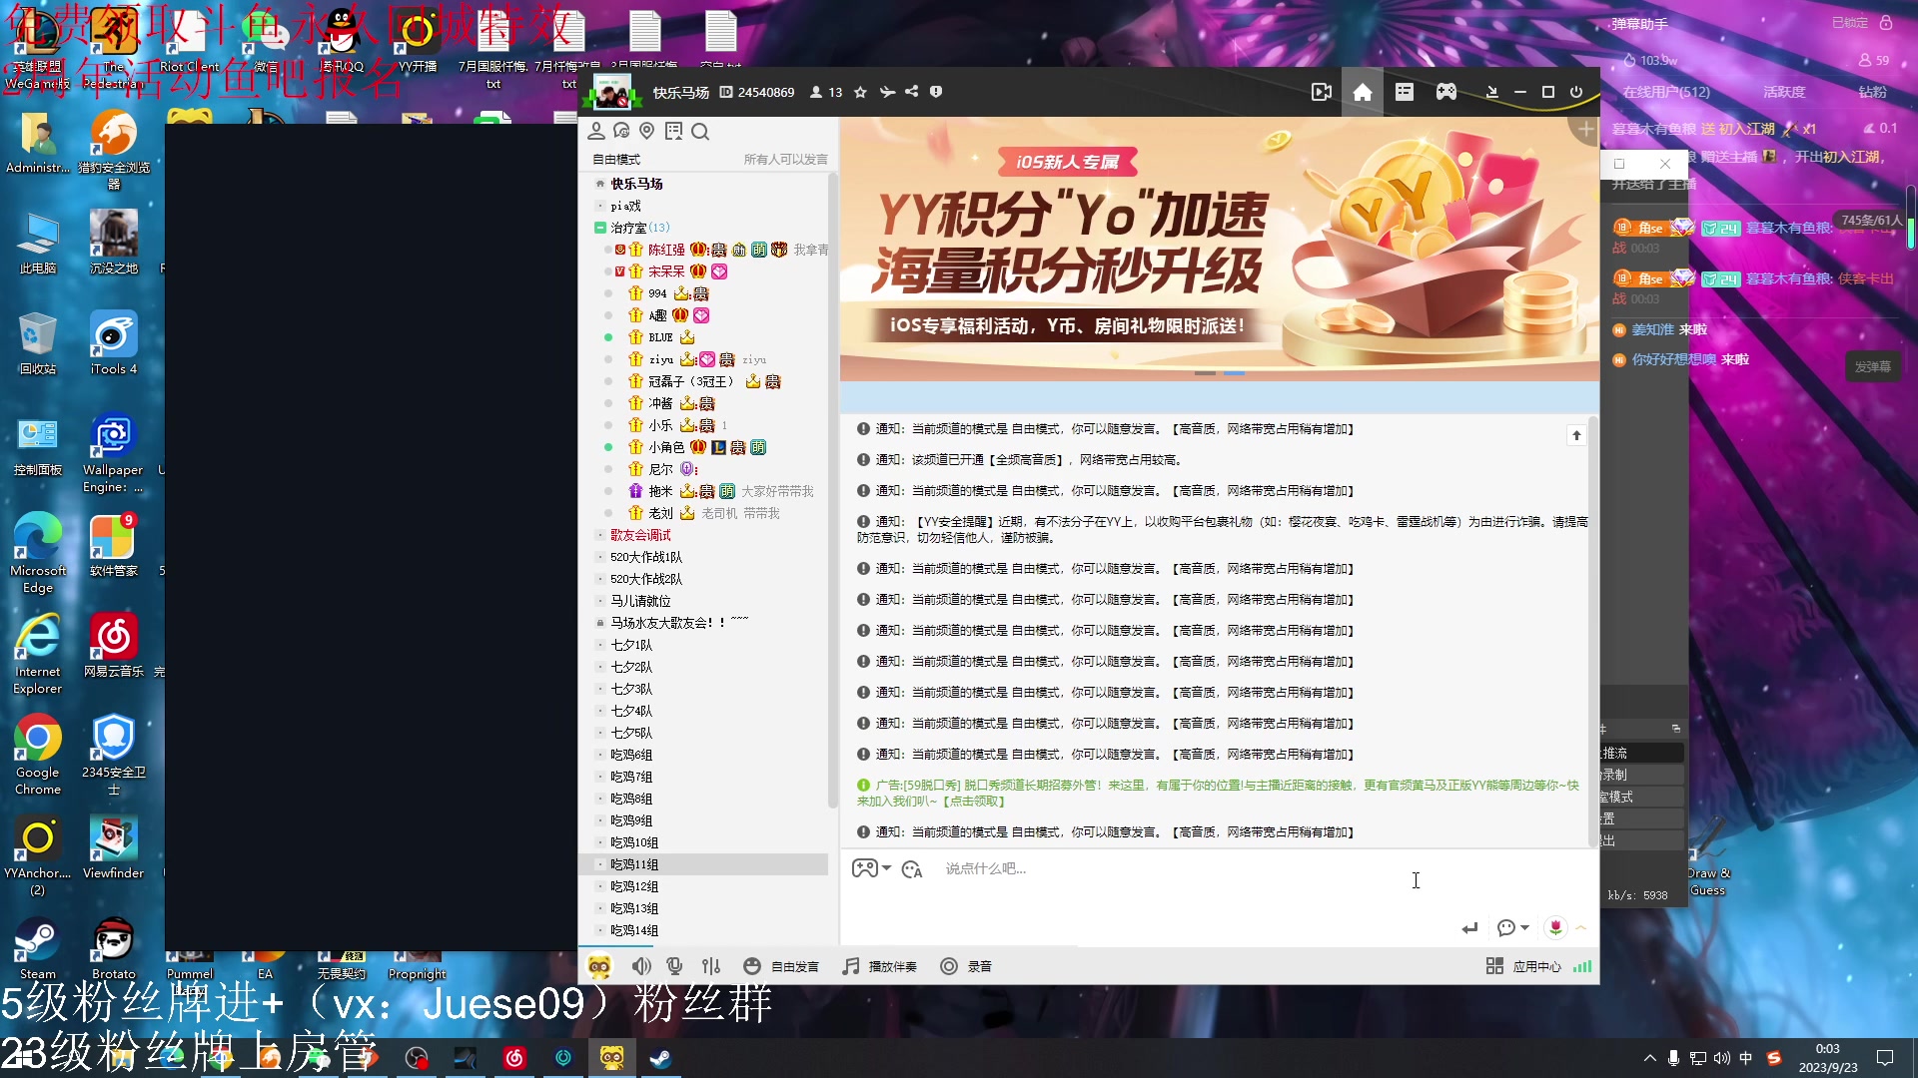The image size is (1918, 1078).
Task: Open the audio mixer settings icon
Action: (711, 966)
